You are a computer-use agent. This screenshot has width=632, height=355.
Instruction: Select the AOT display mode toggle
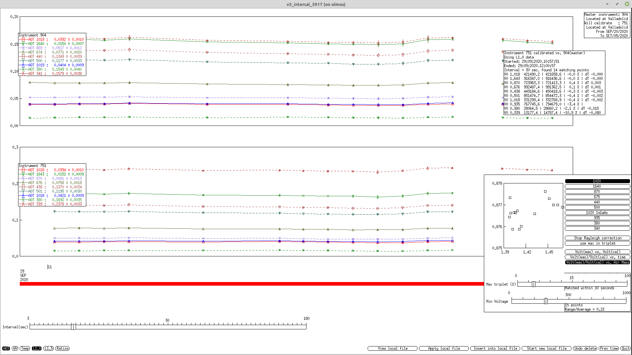click(6, 348)
